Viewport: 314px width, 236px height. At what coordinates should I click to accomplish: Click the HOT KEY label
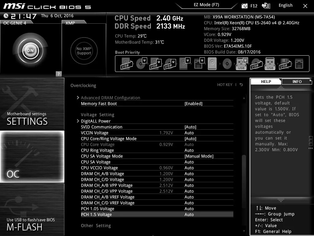[x=225, y=85]
